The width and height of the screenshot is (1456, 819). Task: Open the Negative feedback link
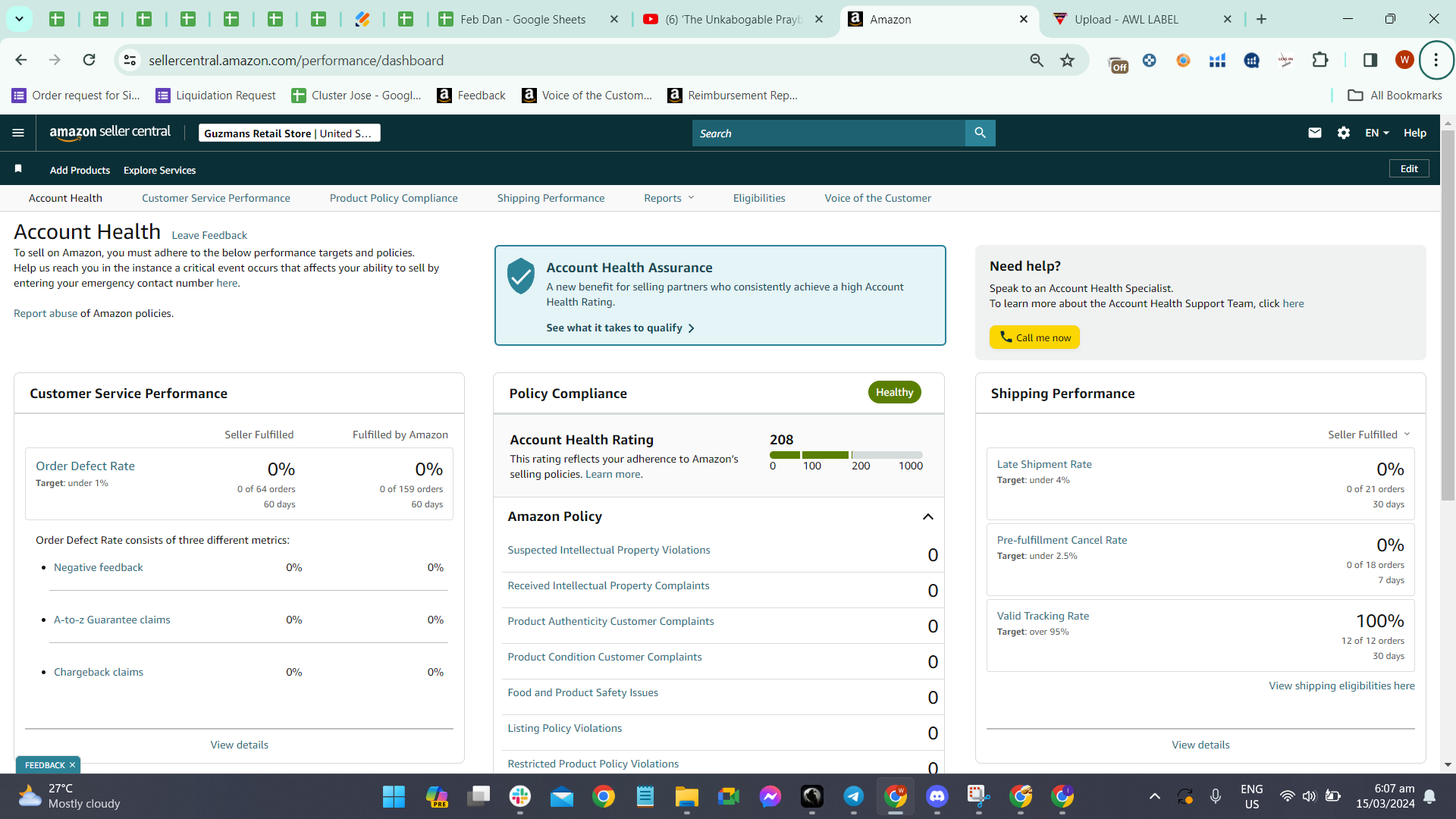[99, 567]
